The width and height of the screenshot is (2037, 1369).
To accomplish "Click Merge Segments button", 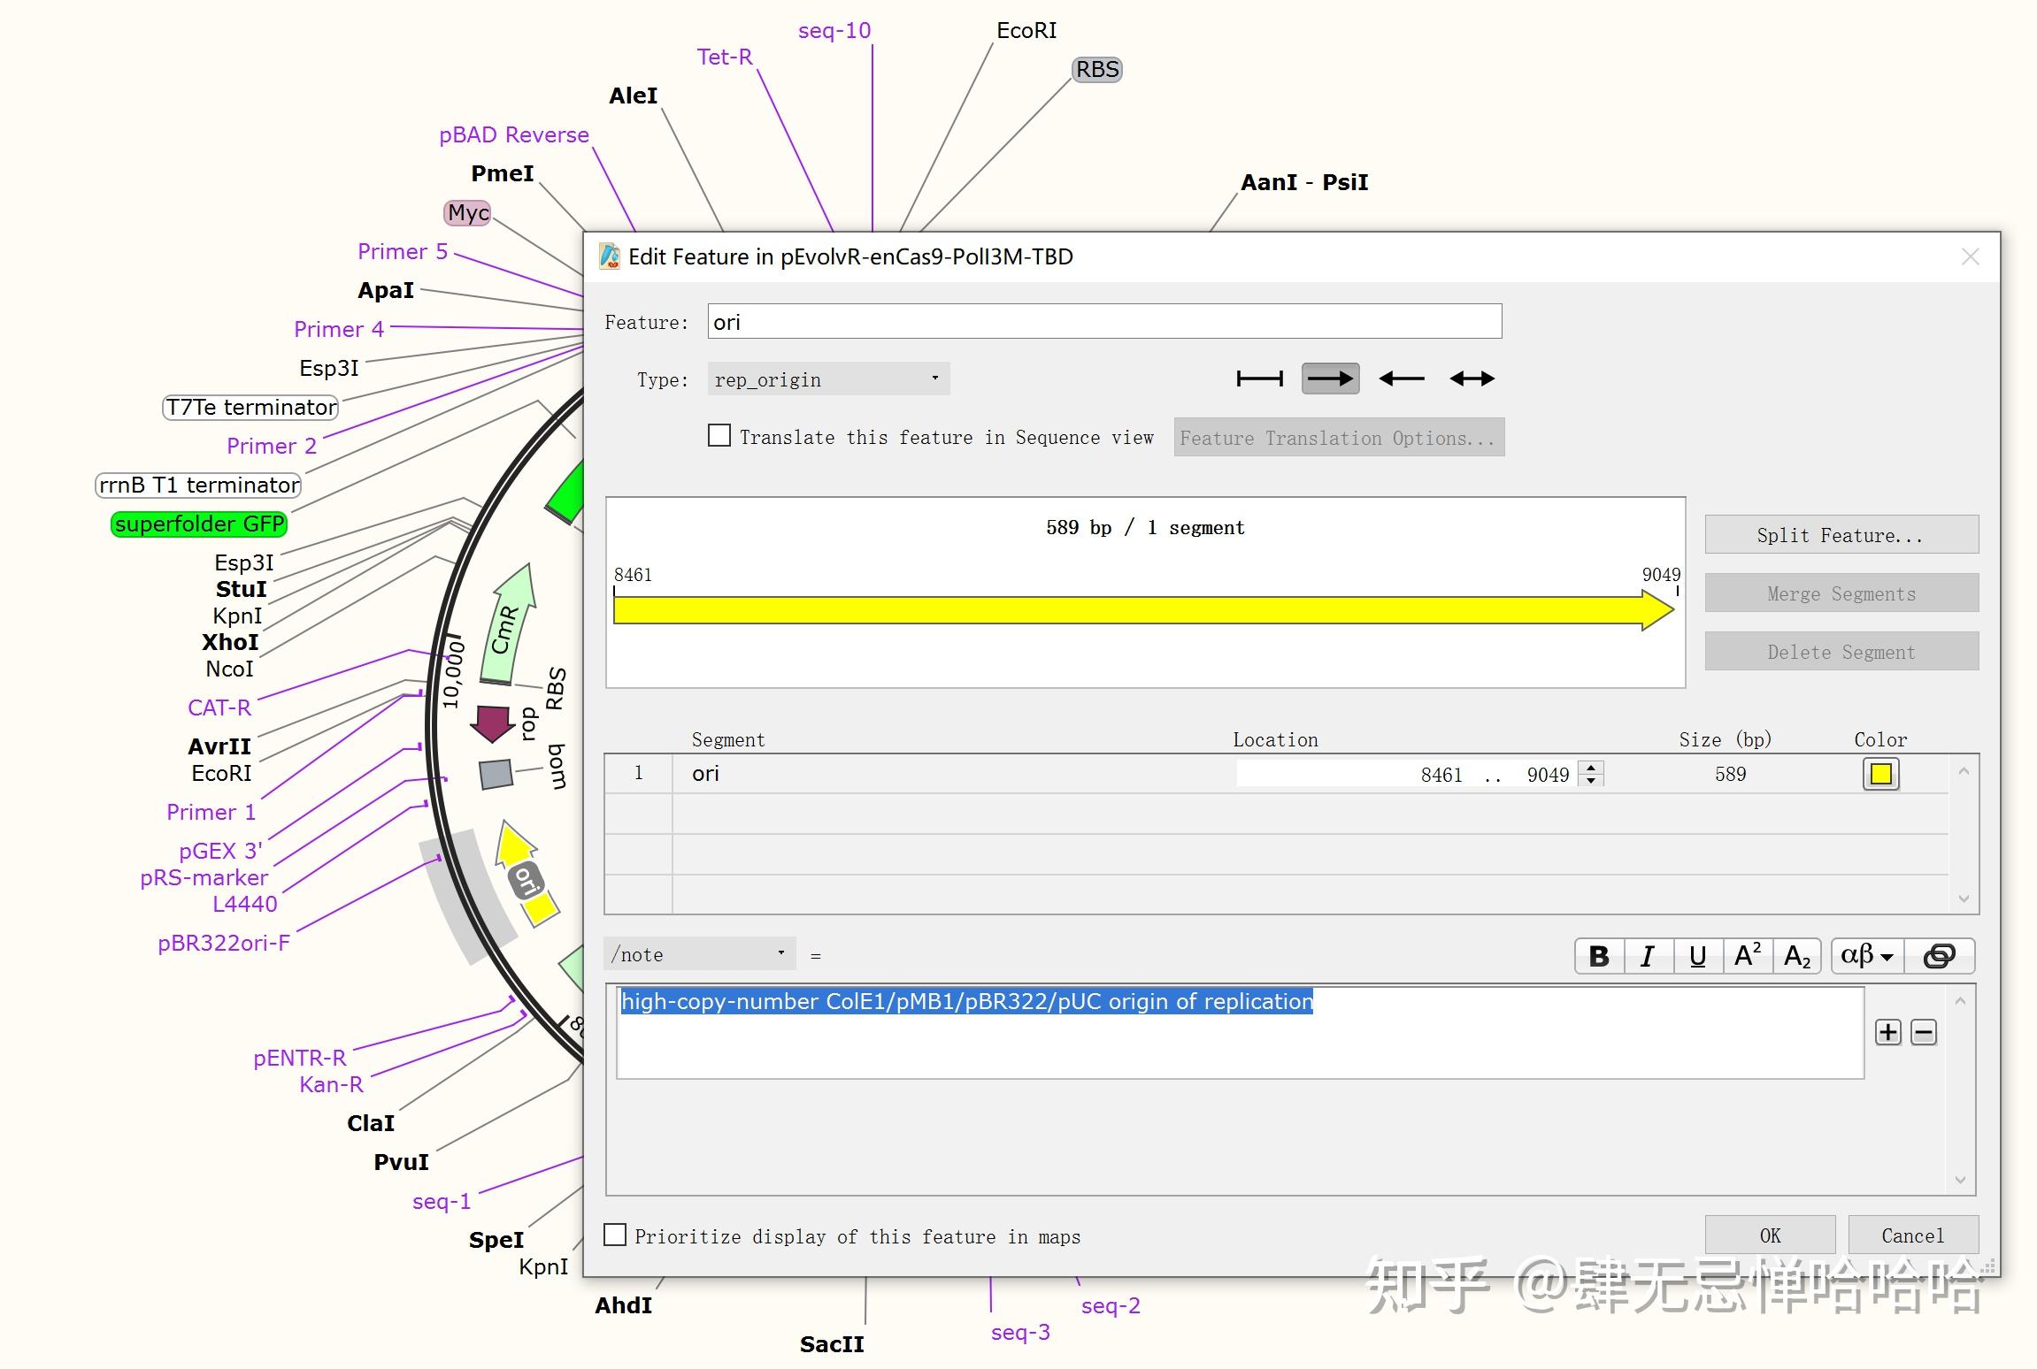I will pyautogui.click(x=1841, y=593).
